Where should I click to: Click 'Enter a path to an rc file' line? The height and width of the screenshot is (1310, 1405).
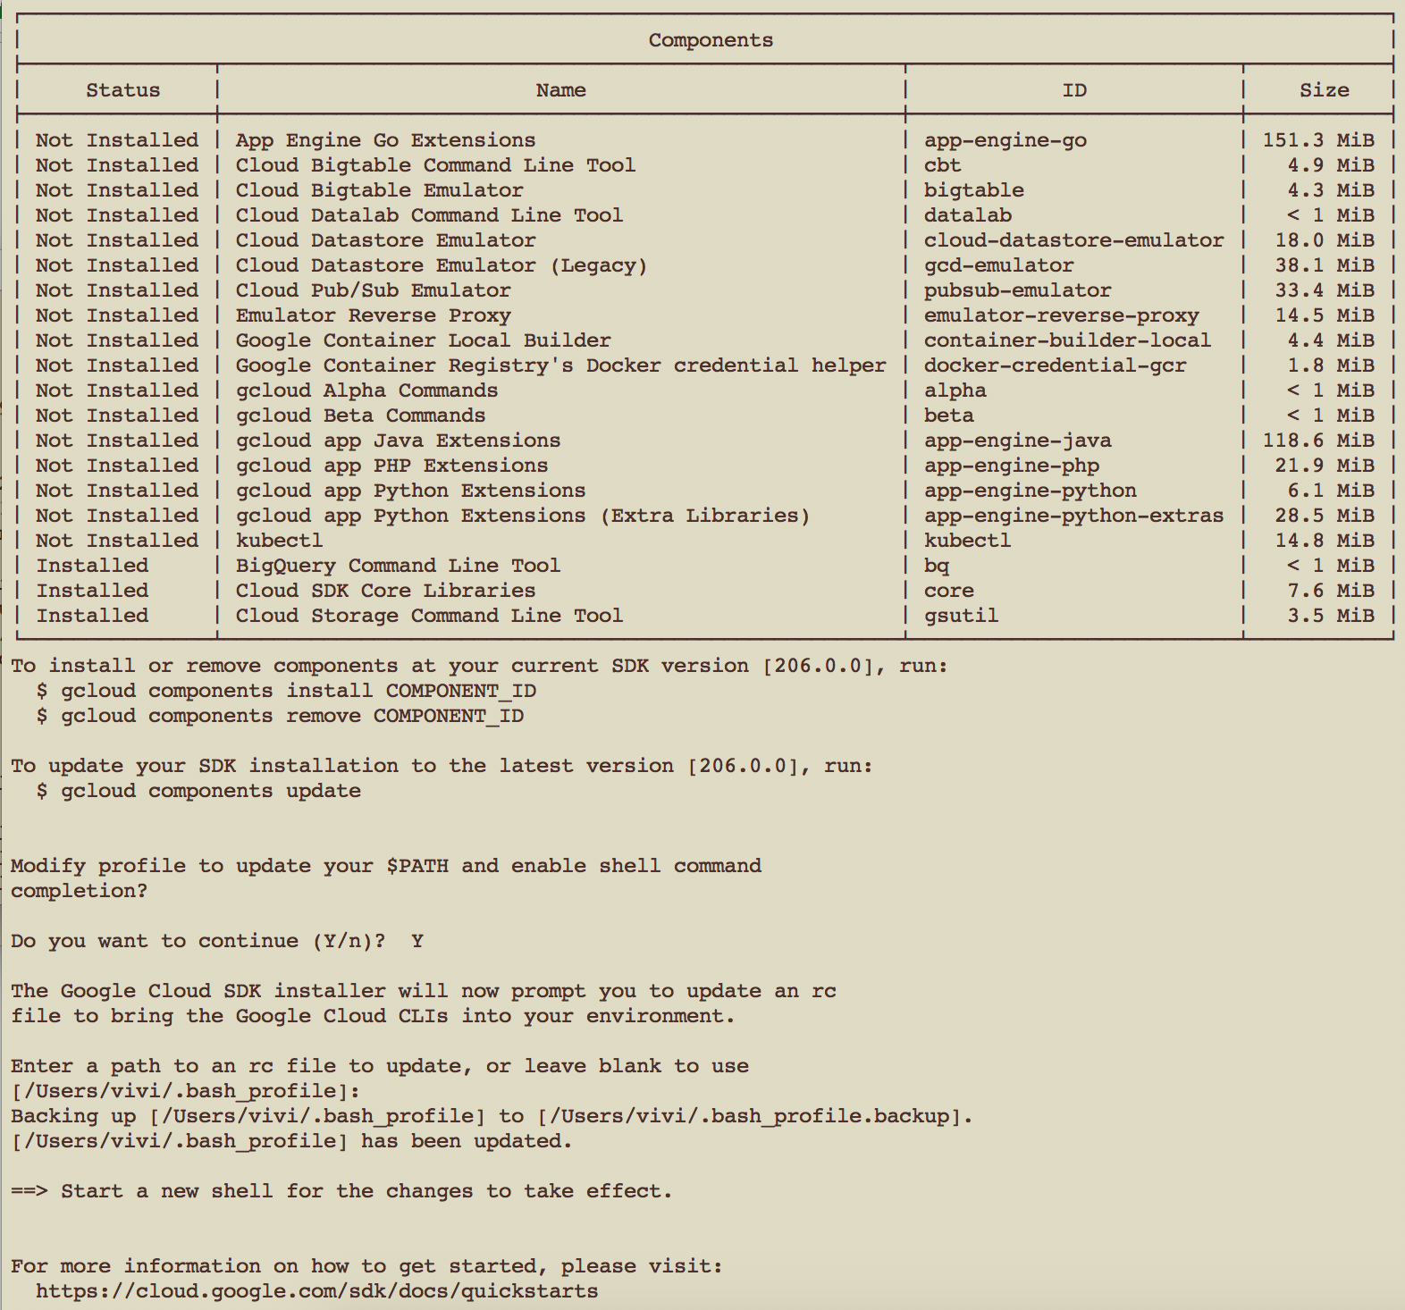pyautogui.click(x=380, y=1066)
